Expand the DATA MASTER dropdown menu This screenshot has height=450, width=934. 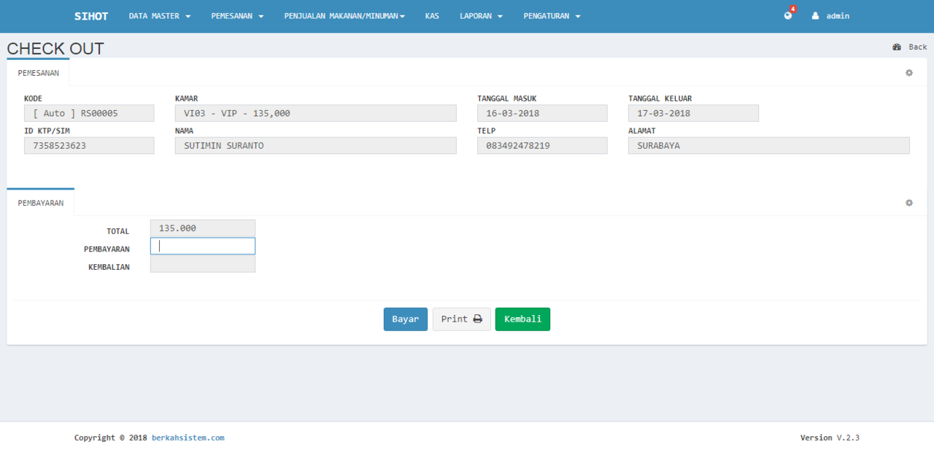click(159, 15)
